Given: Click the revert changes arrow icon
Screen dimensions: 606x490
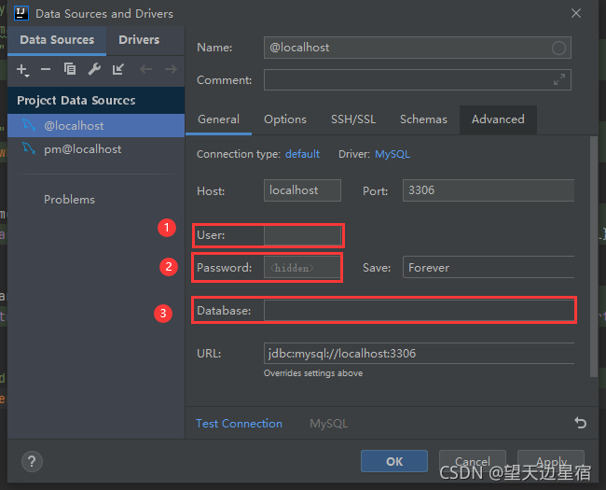Looking at the screenshot, I should coord(580,423).
